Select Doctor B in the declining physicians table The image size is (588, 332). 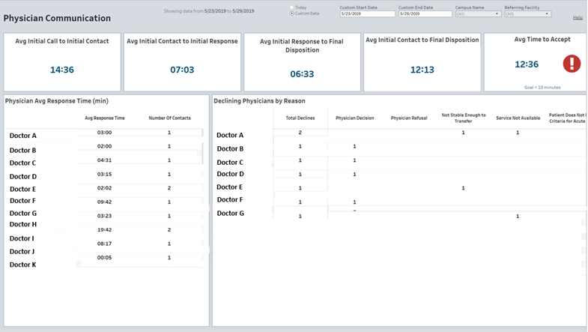230,148
